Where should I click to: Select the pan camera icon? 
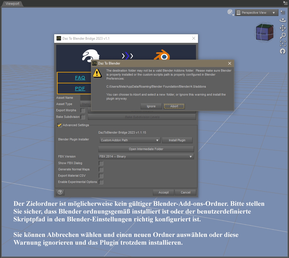[283, 28]
